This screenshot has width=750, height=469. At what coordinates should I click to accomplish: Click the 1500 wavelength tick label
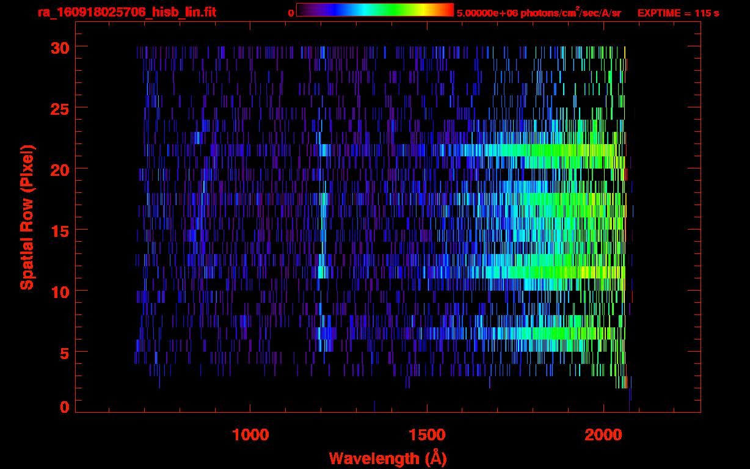click(x=427, y=435)
